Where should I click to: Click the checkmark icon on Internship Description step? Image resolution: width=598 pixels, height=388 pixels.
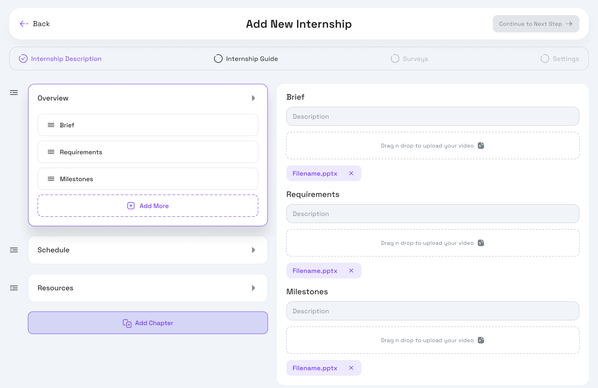[x=23, y=59]
